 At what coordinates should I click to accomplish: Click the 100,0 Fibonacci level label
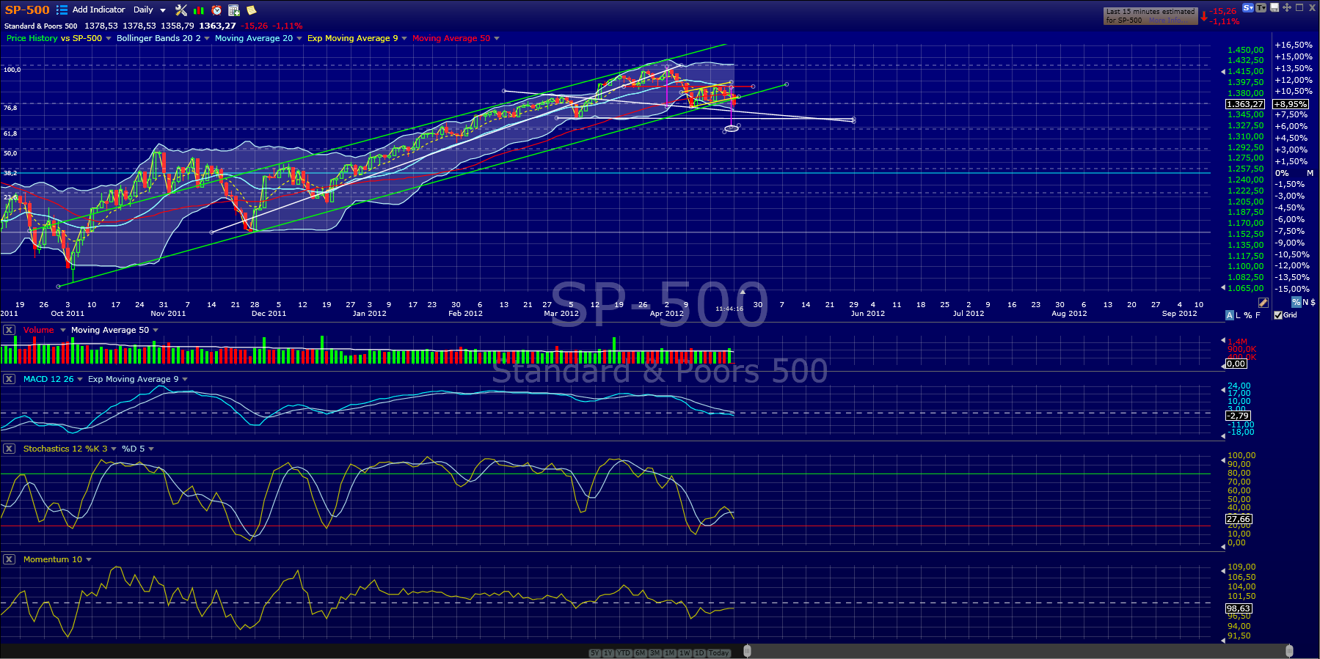point(12,70)
